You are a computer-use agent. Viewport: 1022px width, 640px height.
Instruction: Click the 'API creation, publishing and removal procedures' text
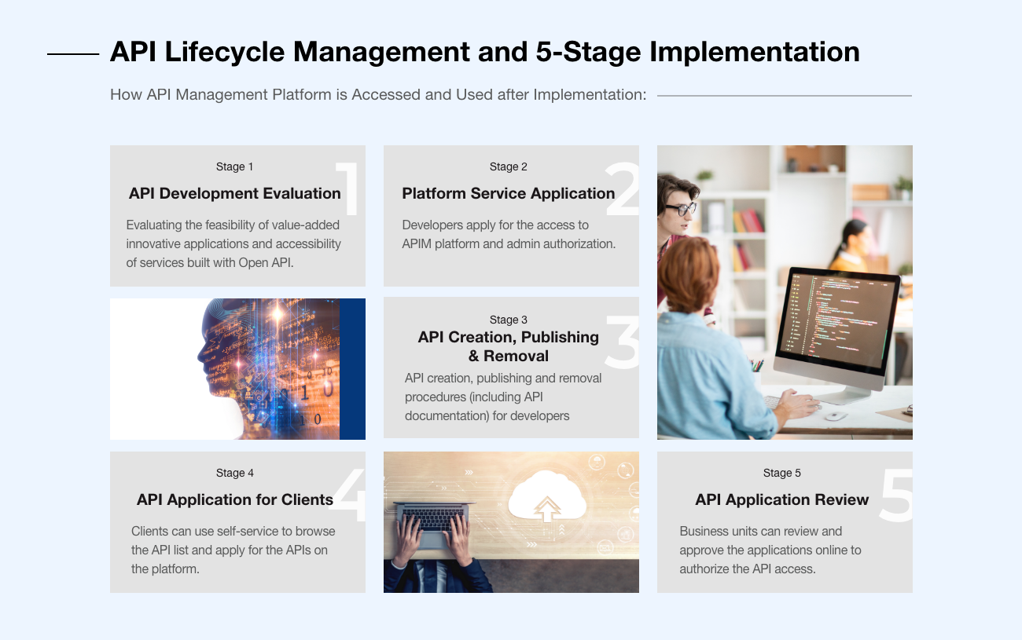click(x=503, y=397)
